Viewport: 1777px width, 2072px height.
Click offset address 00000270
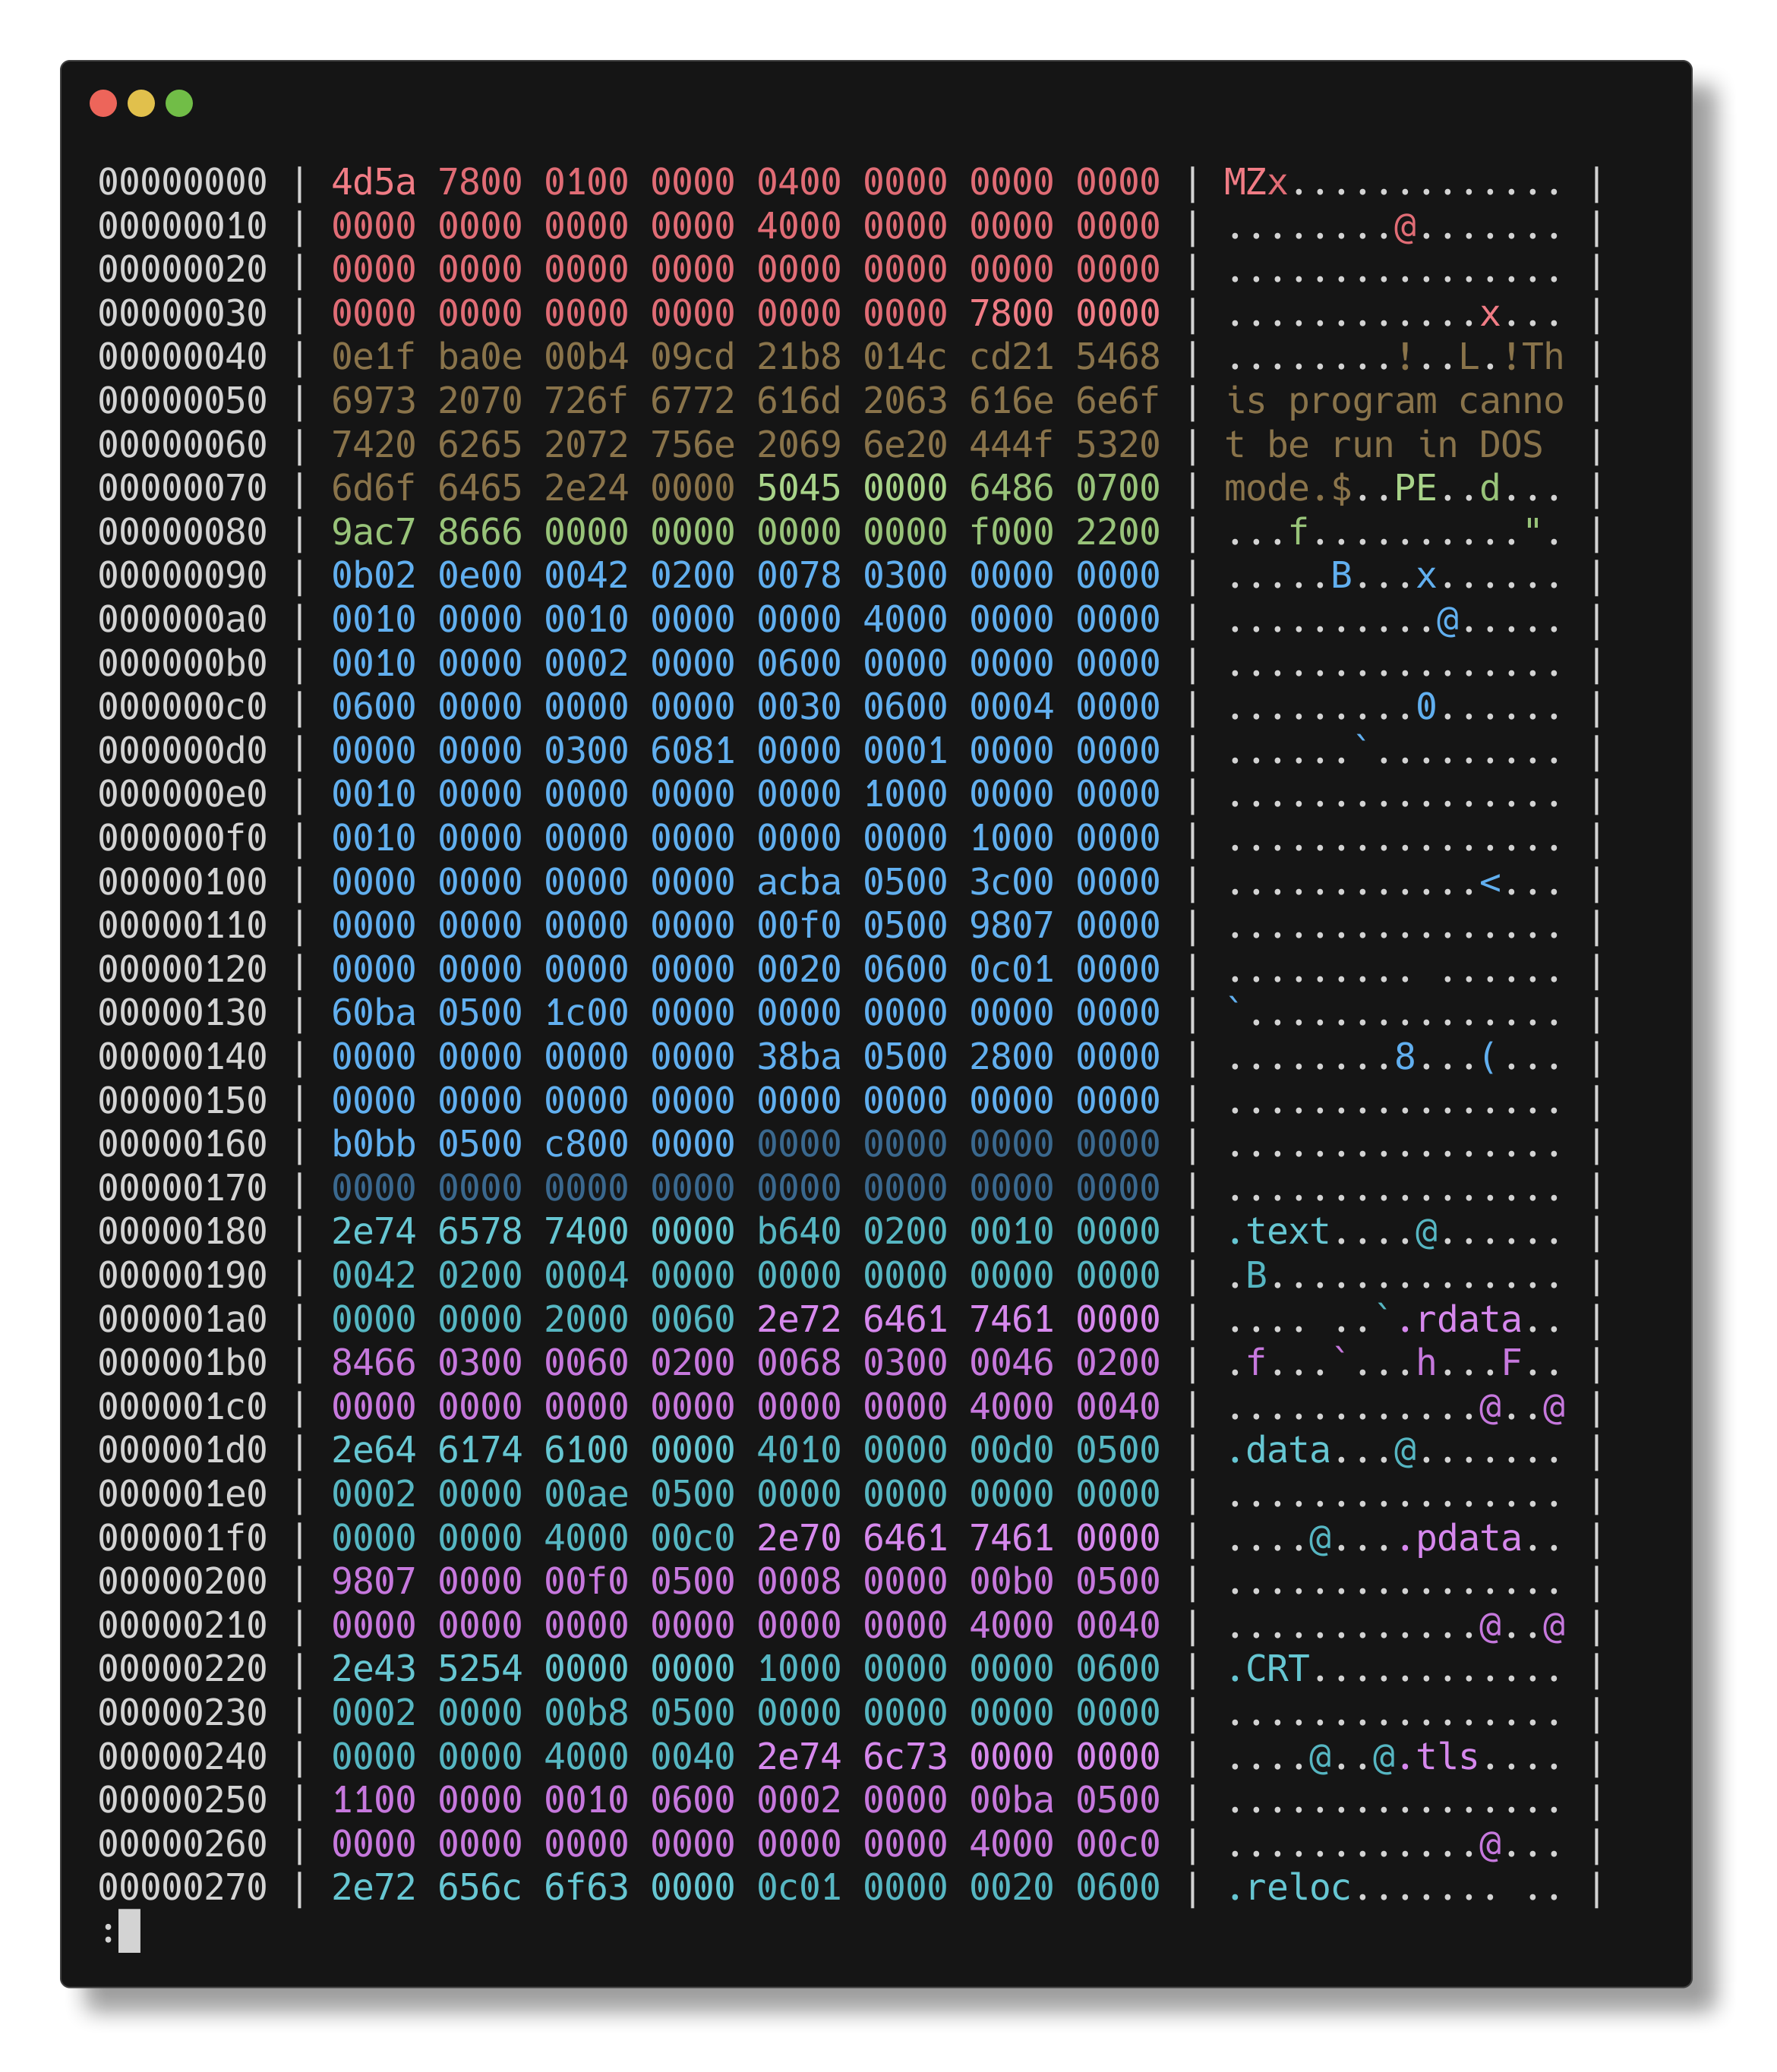pyautogui.click(x=182, y=1888)
